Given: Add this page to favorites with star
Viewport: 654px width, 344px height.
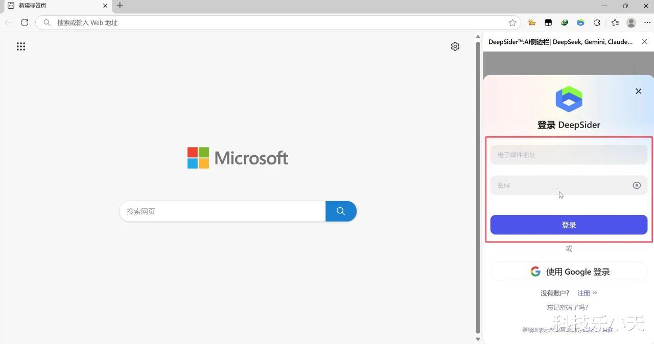Looking at the screenshot, I should pyautogui.click(x=512, y=22).
